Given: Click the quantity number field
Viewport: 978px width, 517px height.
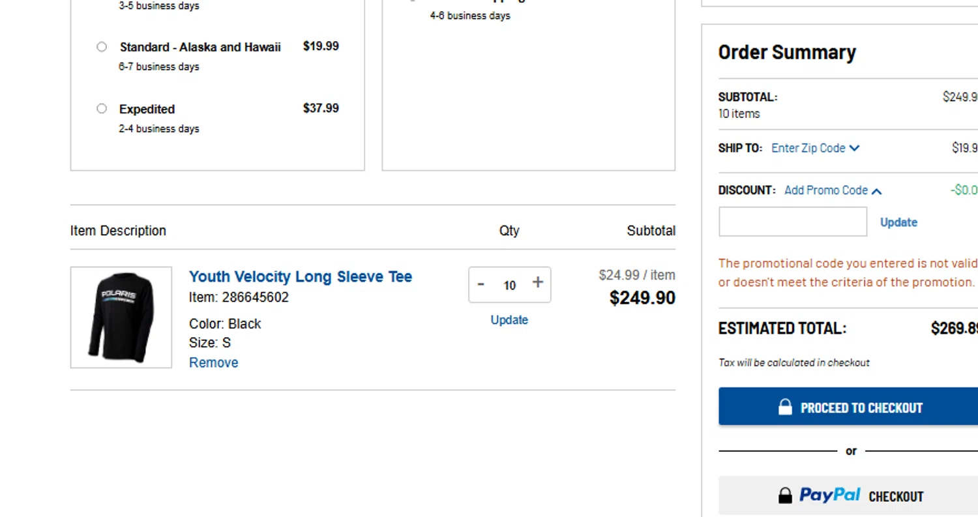Looking at the screenshot, I should coord(509,285).
